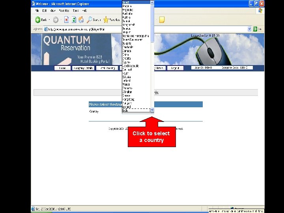Click the yellow note toolbar icon
This screenshot has height=213, width=284.
pos(162,20)
